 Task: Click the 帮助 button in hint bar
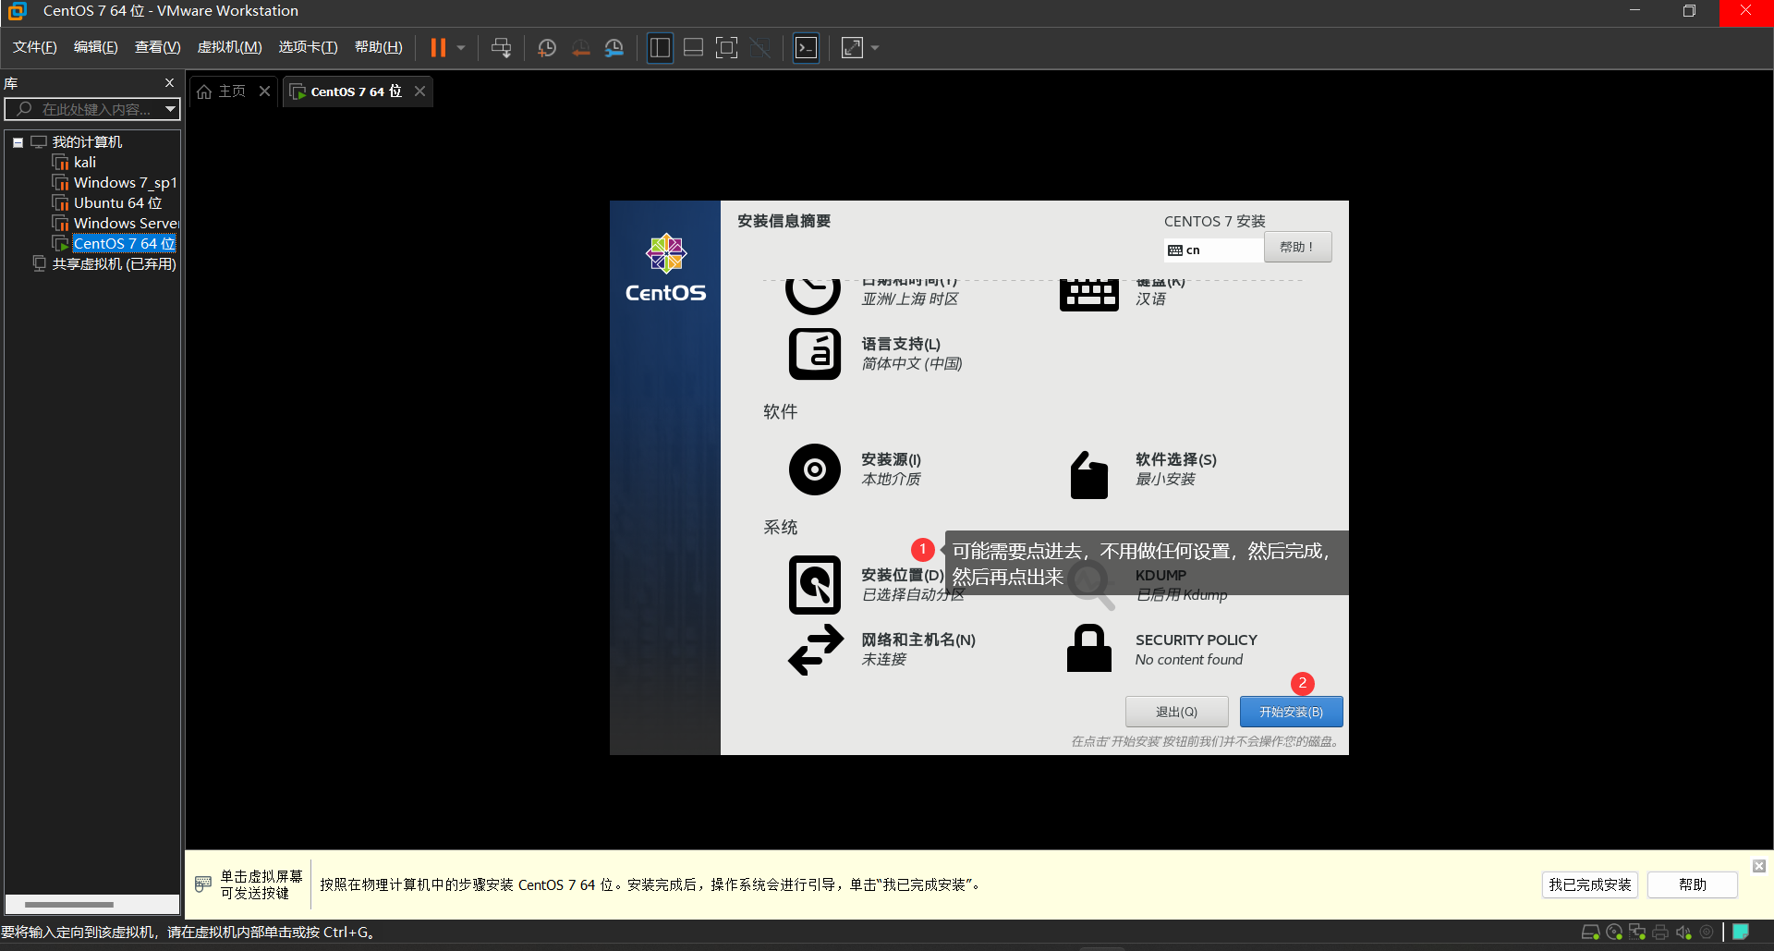coord(1692,884)
